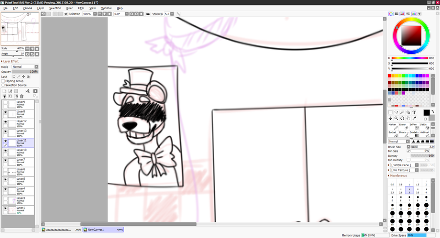Hide Layer12 using its eye icon
This screenshot has width=440, height=238.
click(5, 122)
